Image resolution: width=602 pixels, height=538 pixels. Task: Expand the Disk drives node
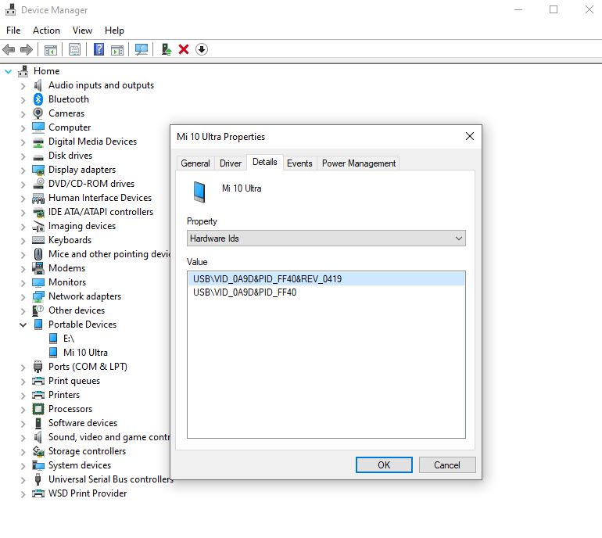[23, 156]
